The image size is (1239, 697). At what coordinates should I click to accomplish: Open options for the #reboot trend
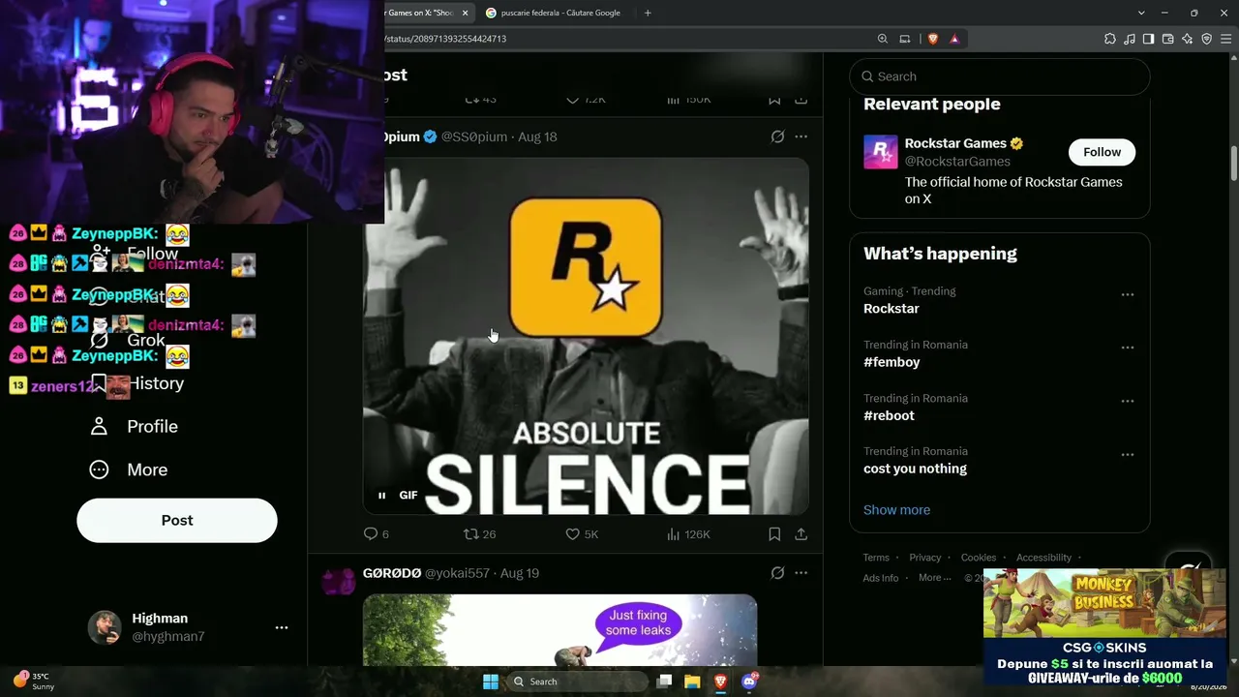click(1127, 401)
